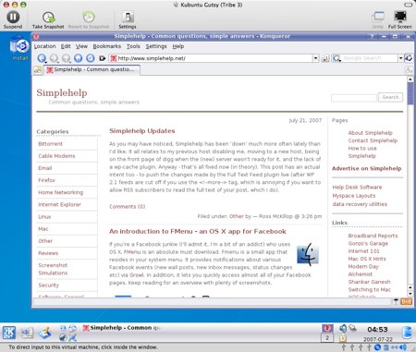Expand the Google Search box dropdown
416x352 pixels.
coord(400,58)
